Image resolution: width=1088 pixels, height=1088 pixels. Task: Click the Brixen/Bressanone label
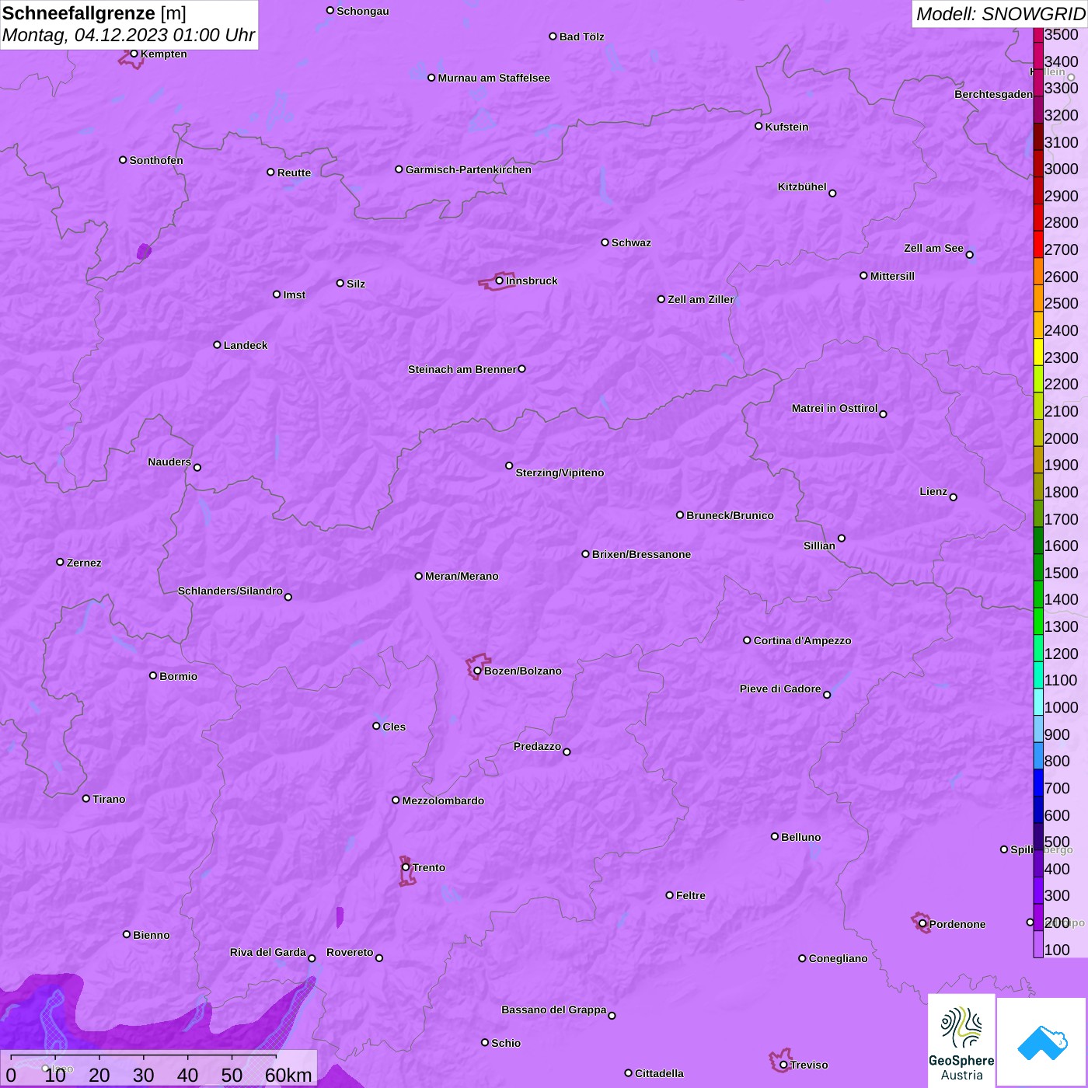641,554
